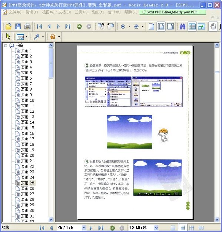The image size is (222, 232).
Task: Click the orange Help question icon
Action: pyautogui.click(x=53, y=37)
